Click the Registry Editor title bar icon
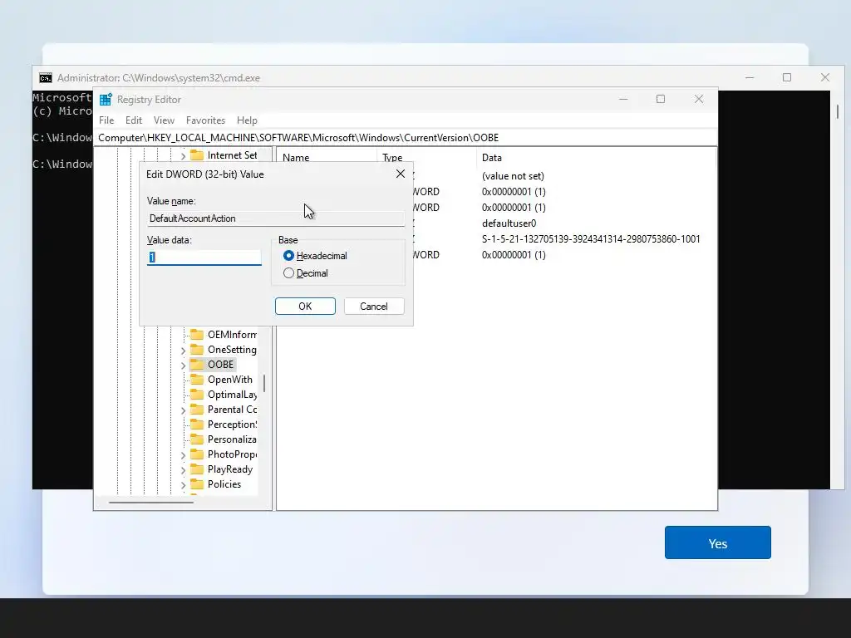The image size is (851, 638). point(106,100)
